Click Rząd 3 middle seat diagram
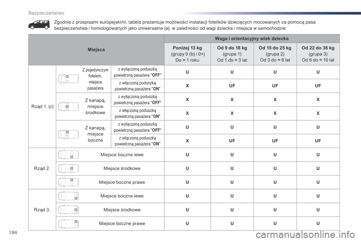361x241 pixels. tap(68, 210)
